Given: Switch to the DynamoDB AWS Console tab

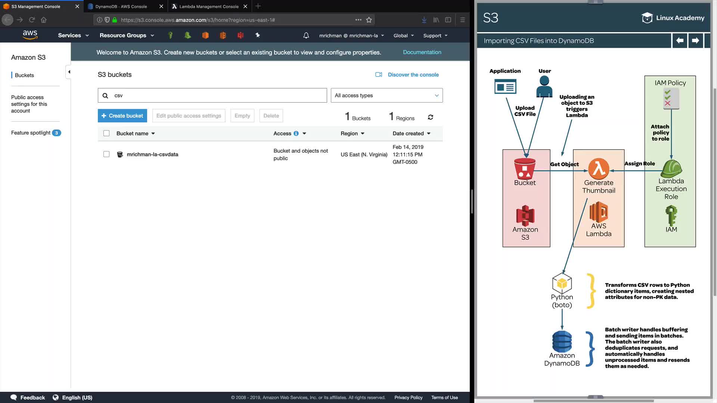Looking at the screenshot, I should pos(121,6).
